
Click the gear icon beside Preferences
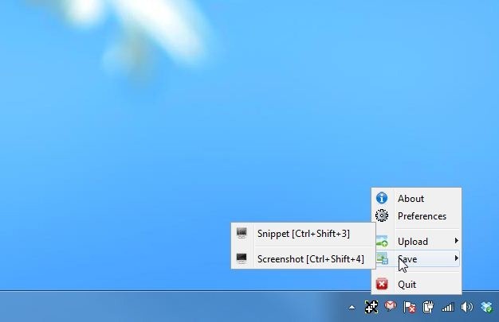[x=382, y=215]
